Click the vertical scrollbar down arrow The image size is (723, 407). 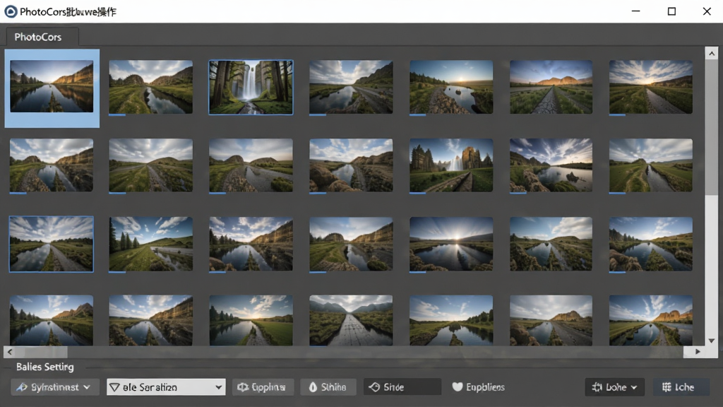712,341
